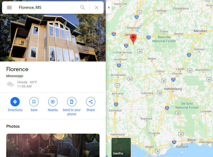This screenshot has height=157, width=213.
Task: Clear the search with the X icon
Action: coord(97,8)
